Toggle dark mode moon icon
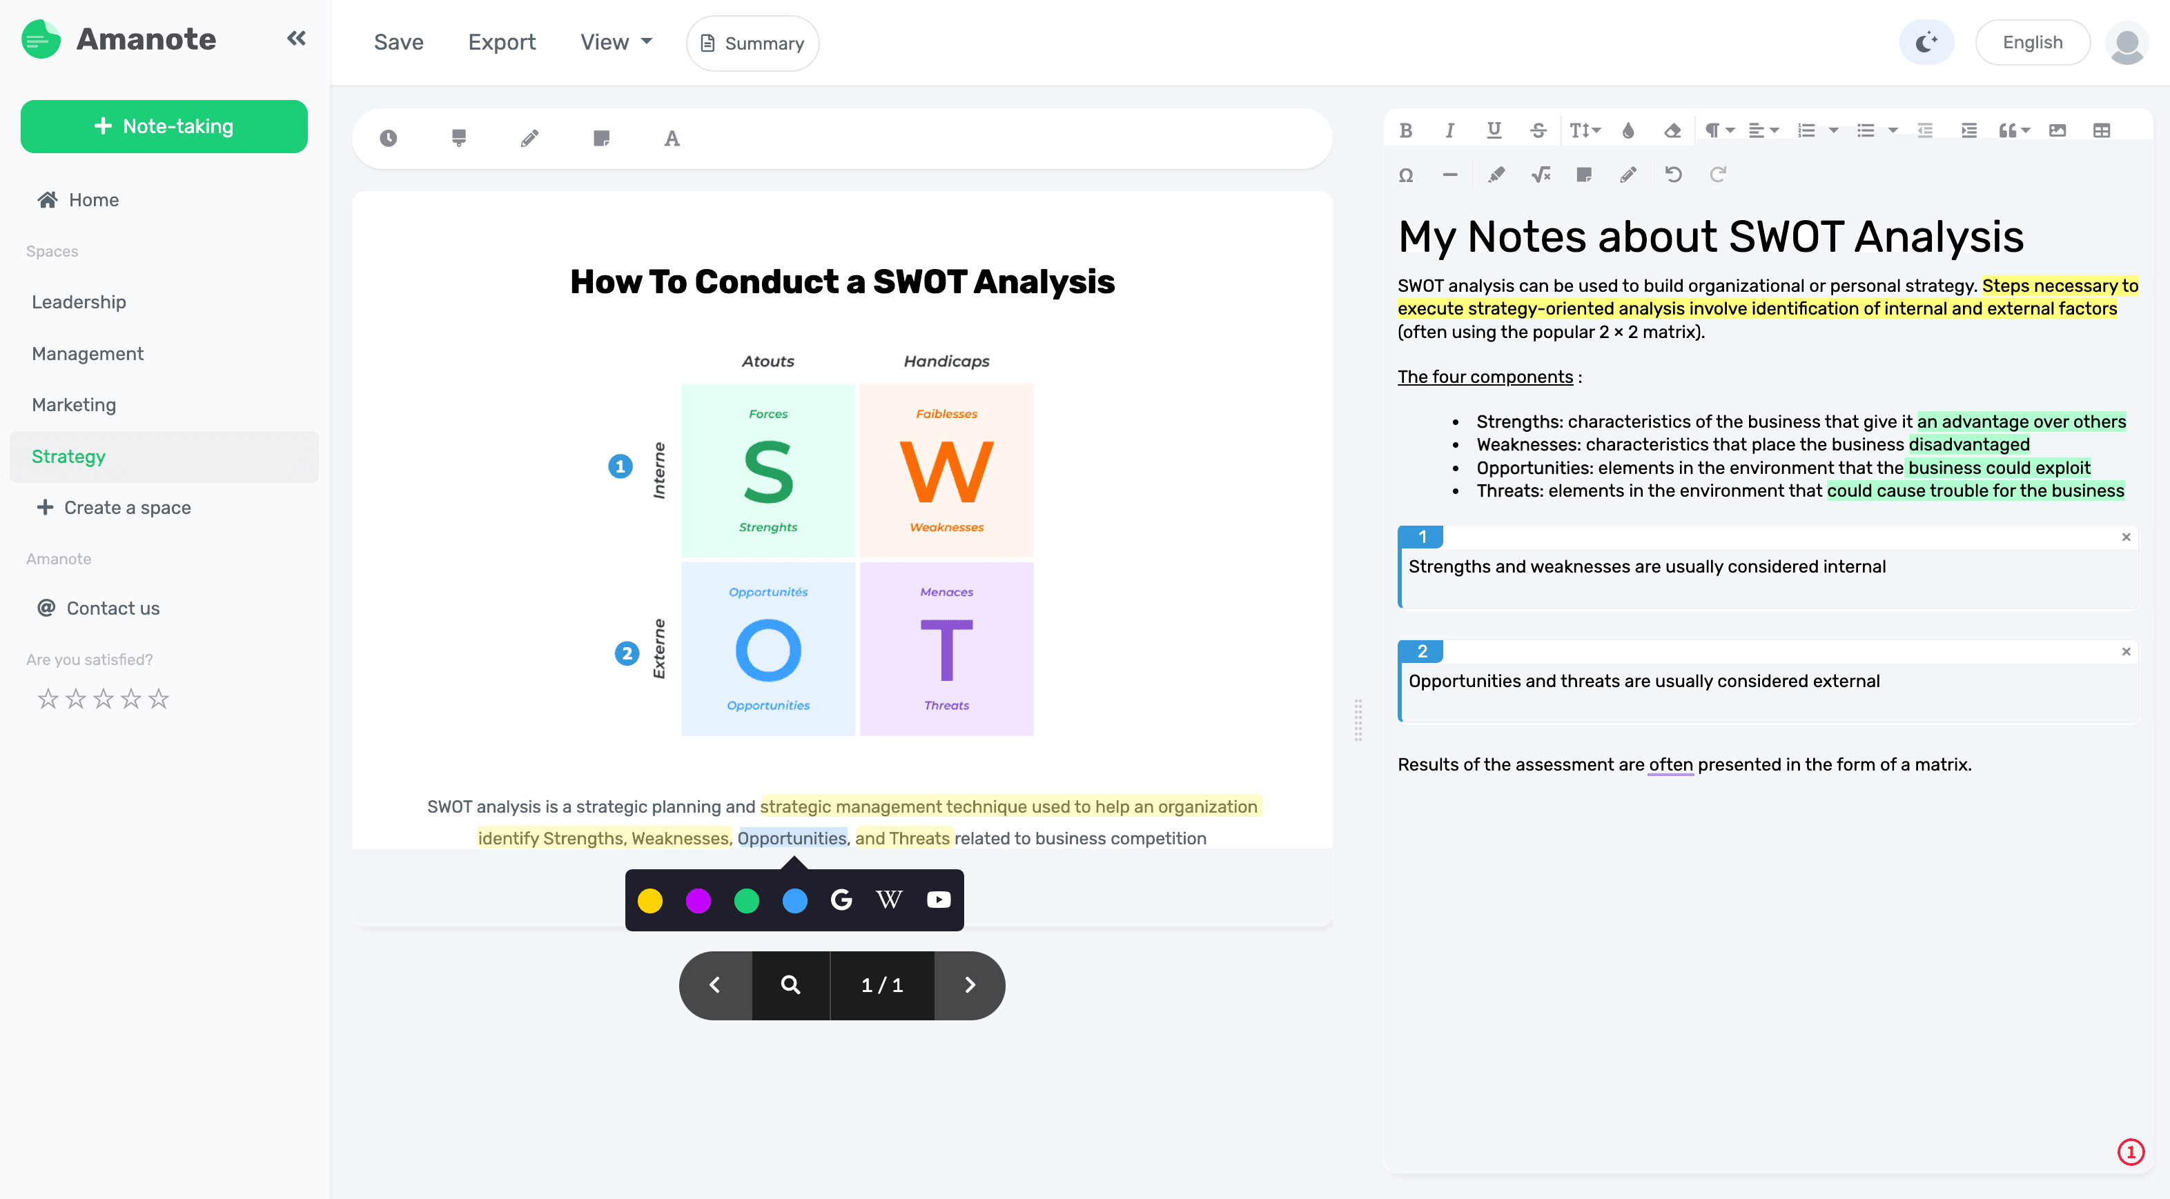Image resolution: width=2170 pixels, height=1199 pixels. 1926,41
